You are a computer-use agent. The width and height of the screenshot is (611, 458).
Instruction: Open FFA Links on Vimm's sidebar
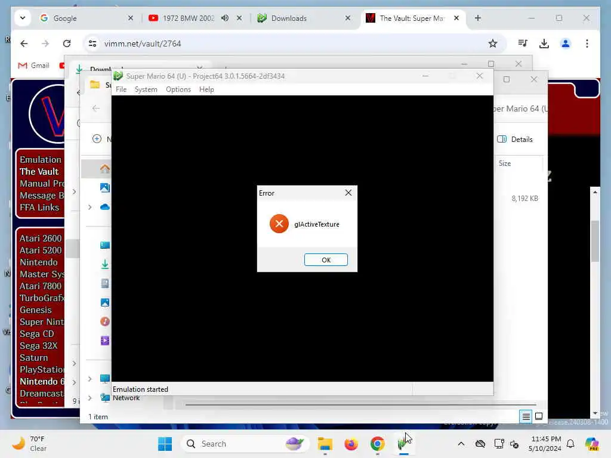coord(39,208)
